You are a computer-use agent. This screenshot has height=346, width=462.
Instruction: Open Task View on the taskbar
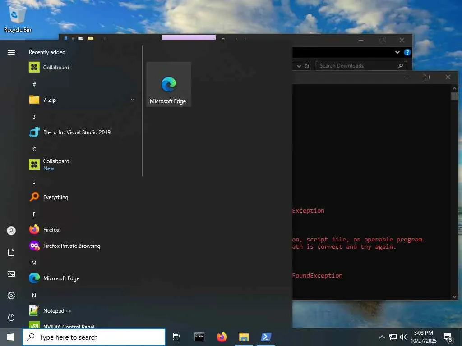[x=177, y=337]
